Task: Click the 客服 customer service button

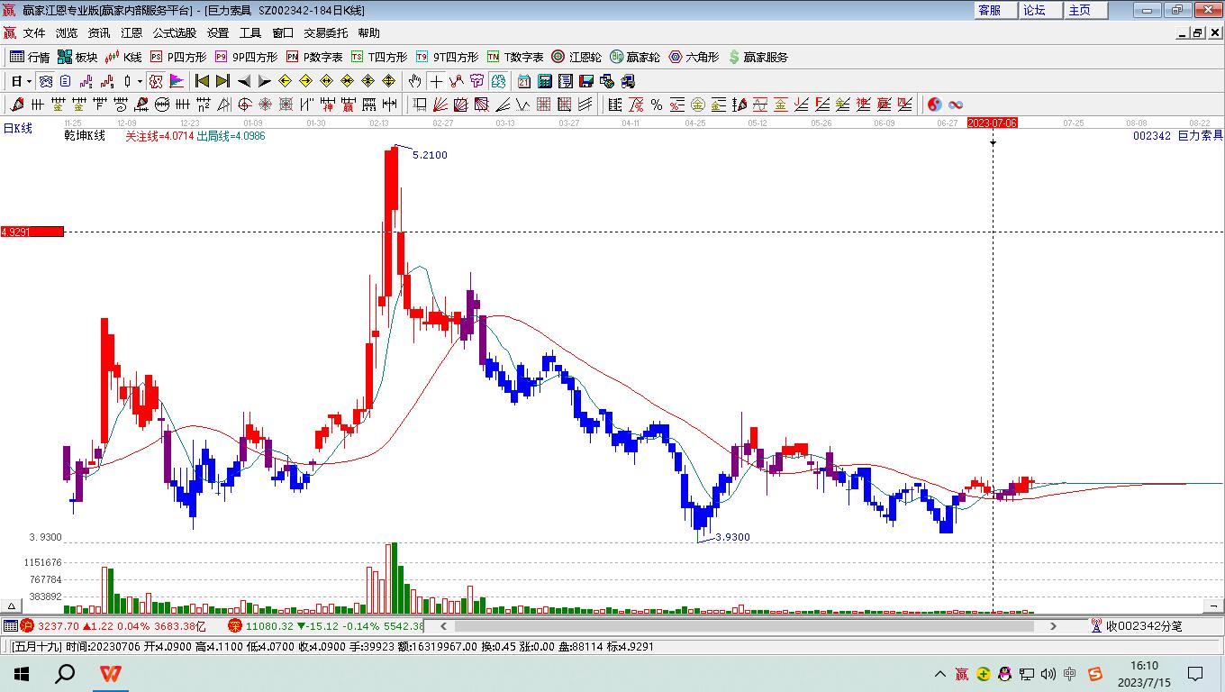Action: (x=996, y=10)
